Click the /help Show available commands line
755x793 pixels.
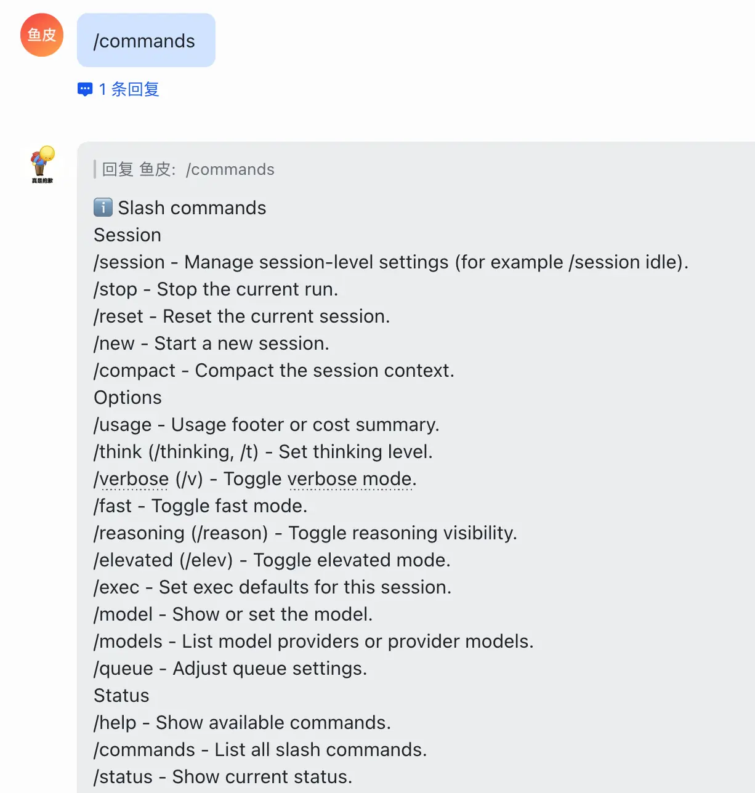[x=242, y=723]
